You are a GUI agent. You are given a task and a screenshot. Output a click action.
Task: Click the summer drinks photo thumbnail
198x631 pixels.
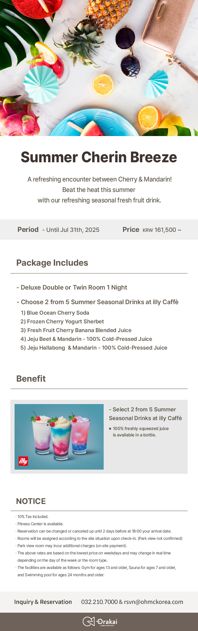(x=59, y=437)
